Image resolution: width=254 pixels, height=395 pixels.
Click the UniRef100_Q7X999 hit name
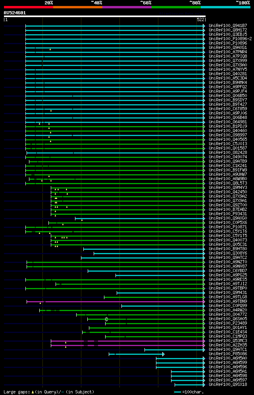228,61
